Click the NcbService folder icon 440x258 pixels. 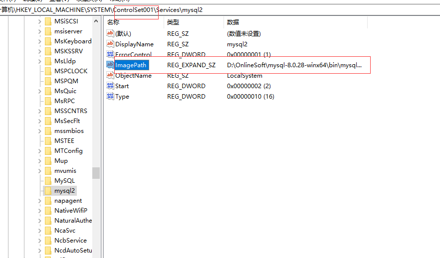pyautogui.click(x=48, y=241)
